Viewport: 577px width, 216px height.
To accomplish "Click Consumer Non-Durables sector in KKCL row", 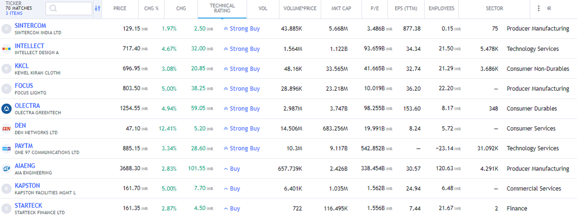I will (538, 69).
